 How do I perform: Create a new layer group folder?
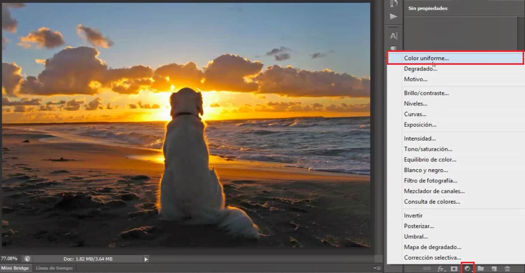pos(481,269)
